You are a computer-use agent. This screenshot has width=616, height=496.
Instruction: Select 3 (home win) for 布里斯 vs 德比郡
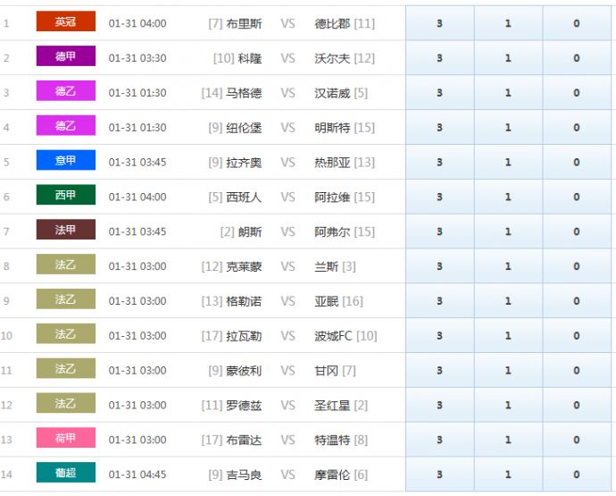[x=439, y=23]
